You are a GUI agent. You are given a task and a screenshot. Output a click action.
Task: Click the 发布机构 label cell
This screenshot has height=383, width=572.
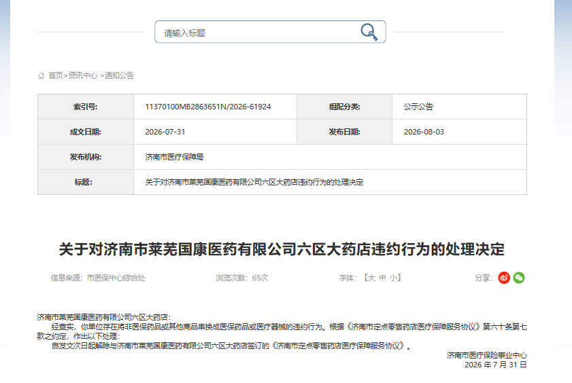[86, 157]
